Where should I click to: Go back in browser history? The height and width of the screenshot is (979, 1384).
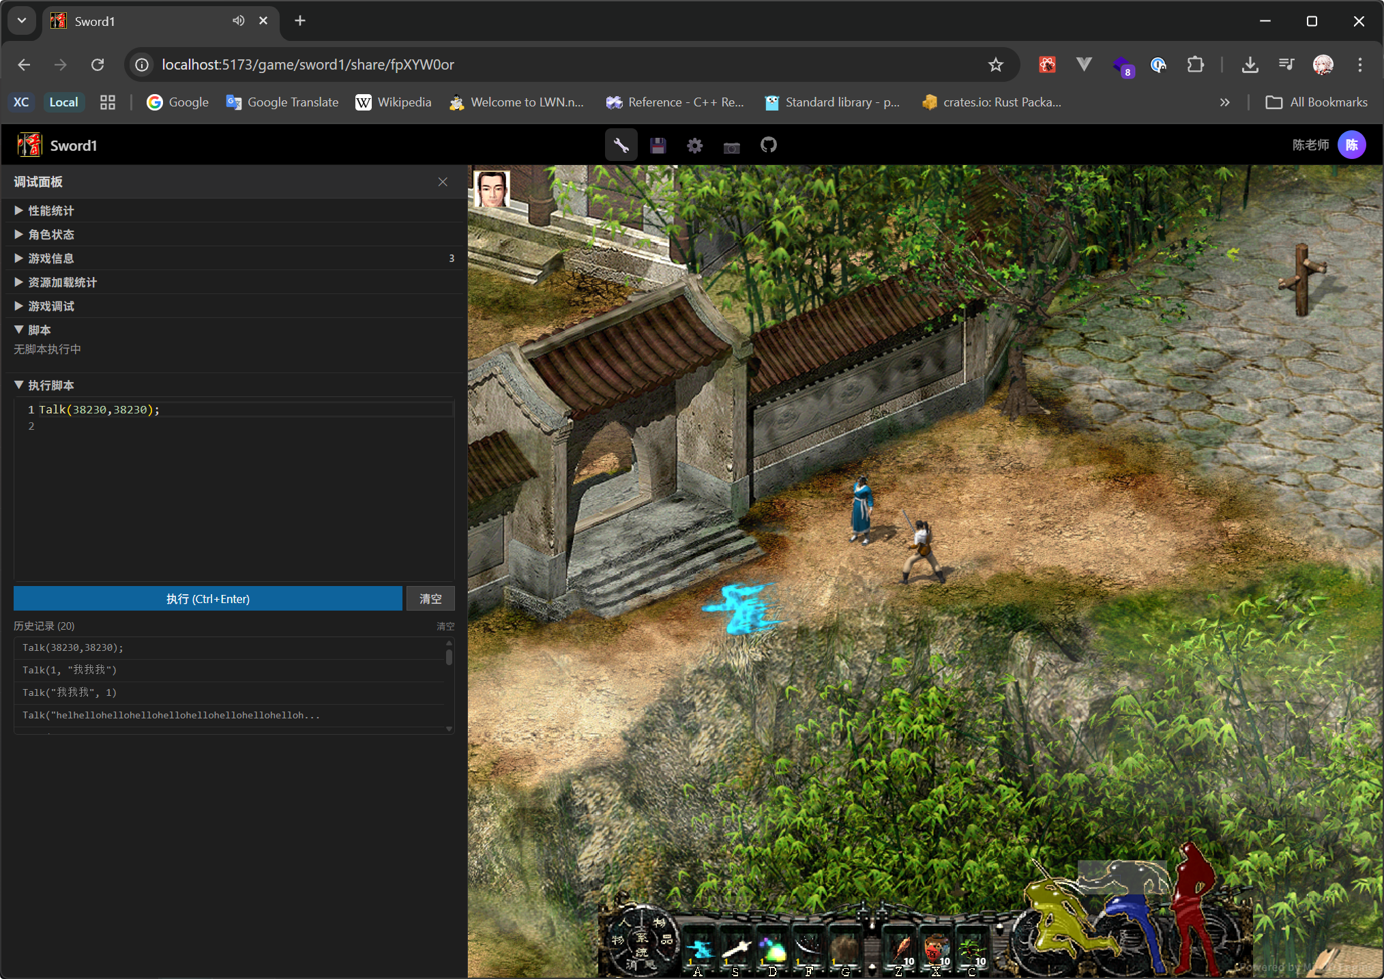[25, 64]
